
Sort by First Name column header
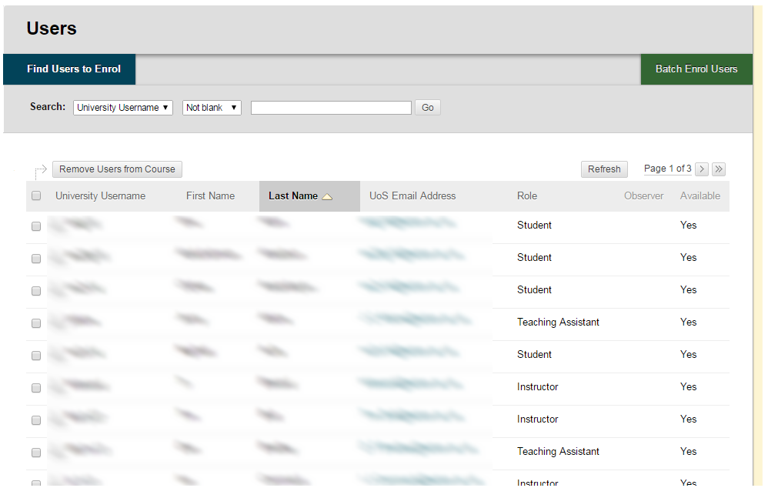click(x=210, y=196)
